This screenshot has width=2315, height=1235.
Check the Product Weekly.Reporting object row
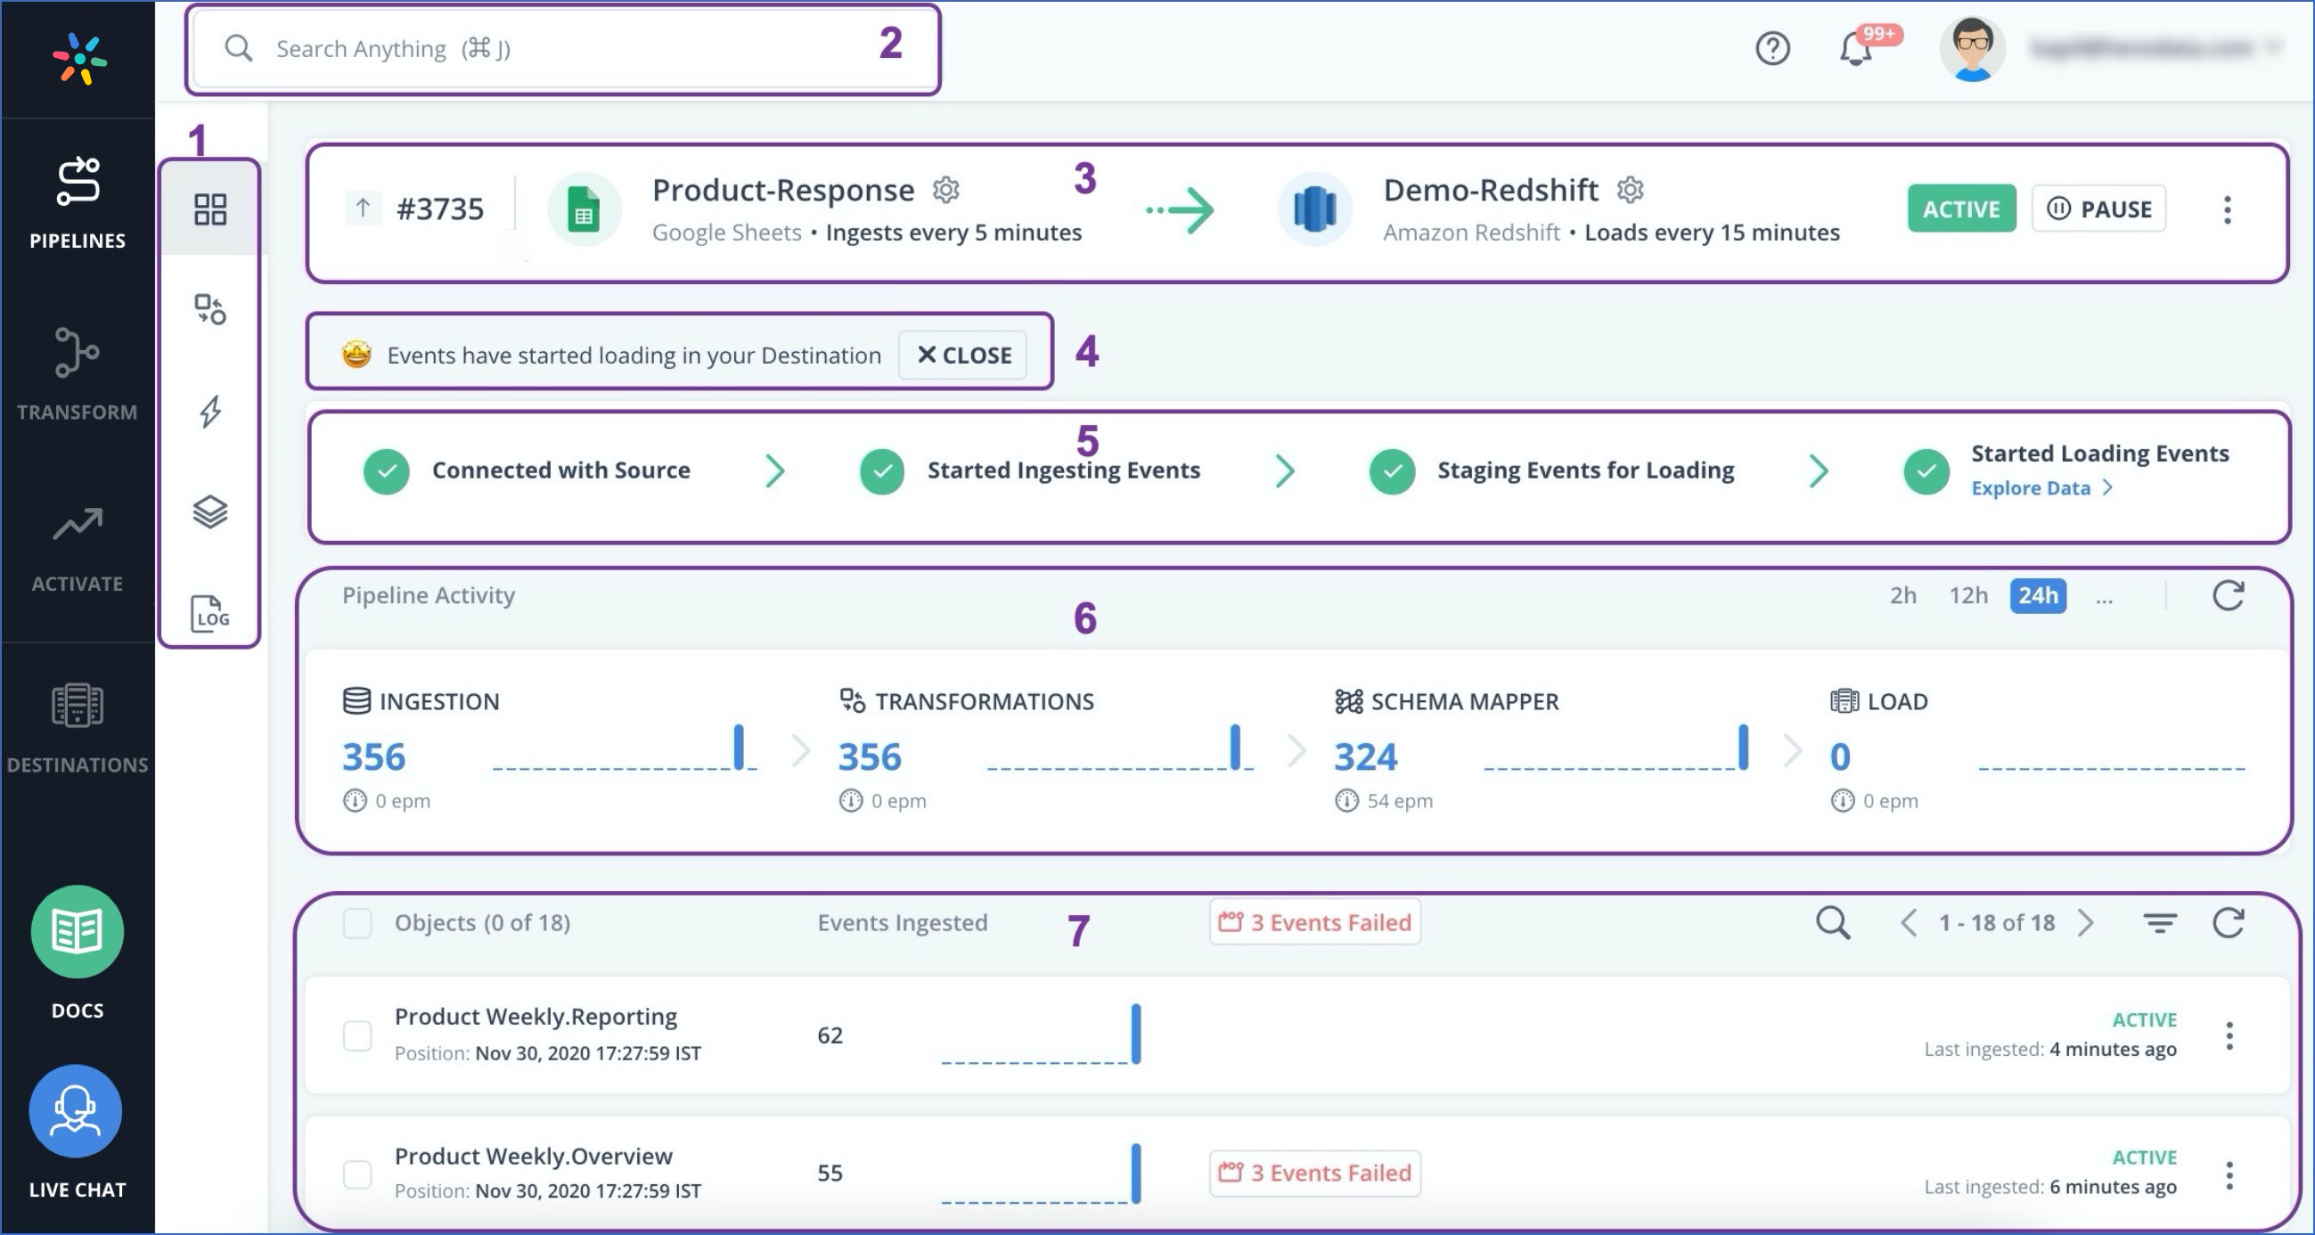coord(356,1035)
